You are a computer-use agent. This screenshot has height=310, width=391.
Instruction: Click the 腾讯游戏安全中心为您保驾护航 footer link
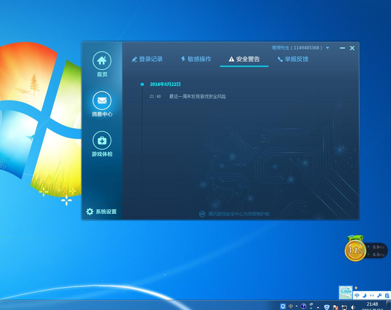[239, 214]
